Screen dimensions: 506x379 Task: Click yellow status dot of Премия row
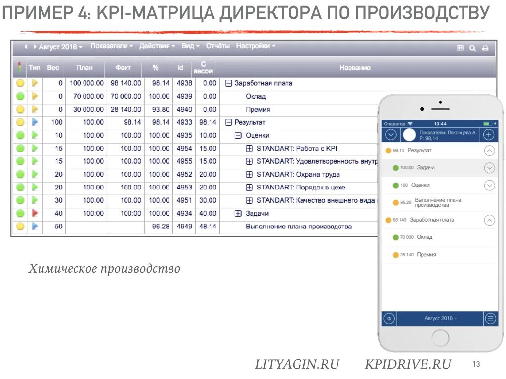click(20, 109)
